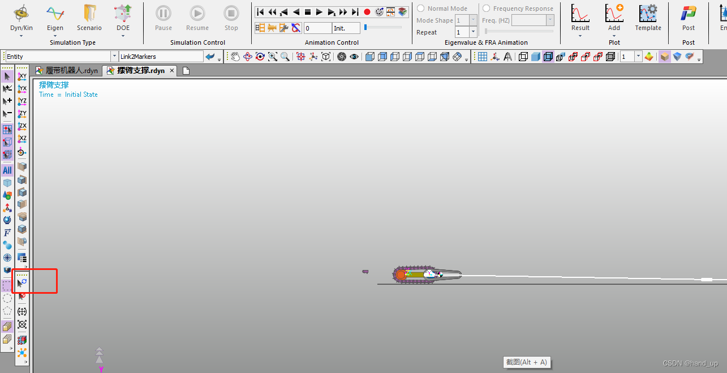Switch to the 履带机器人.rdyn tab

pyautogui.click(x=67, y=71)
